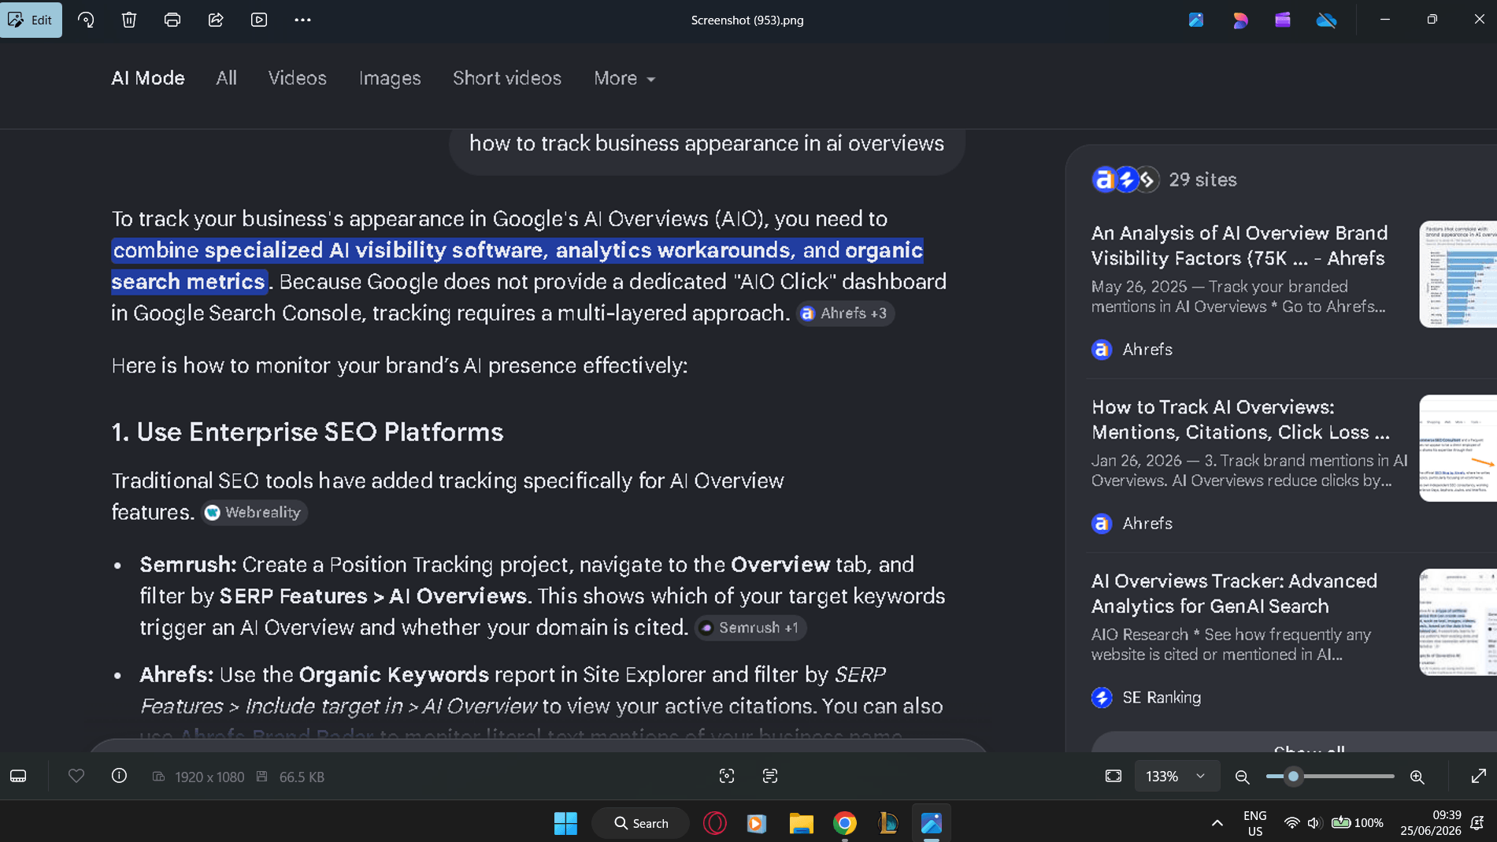Open the Opera browser from the taskbar
The image size is (1497, 842).
pos(715,823)
